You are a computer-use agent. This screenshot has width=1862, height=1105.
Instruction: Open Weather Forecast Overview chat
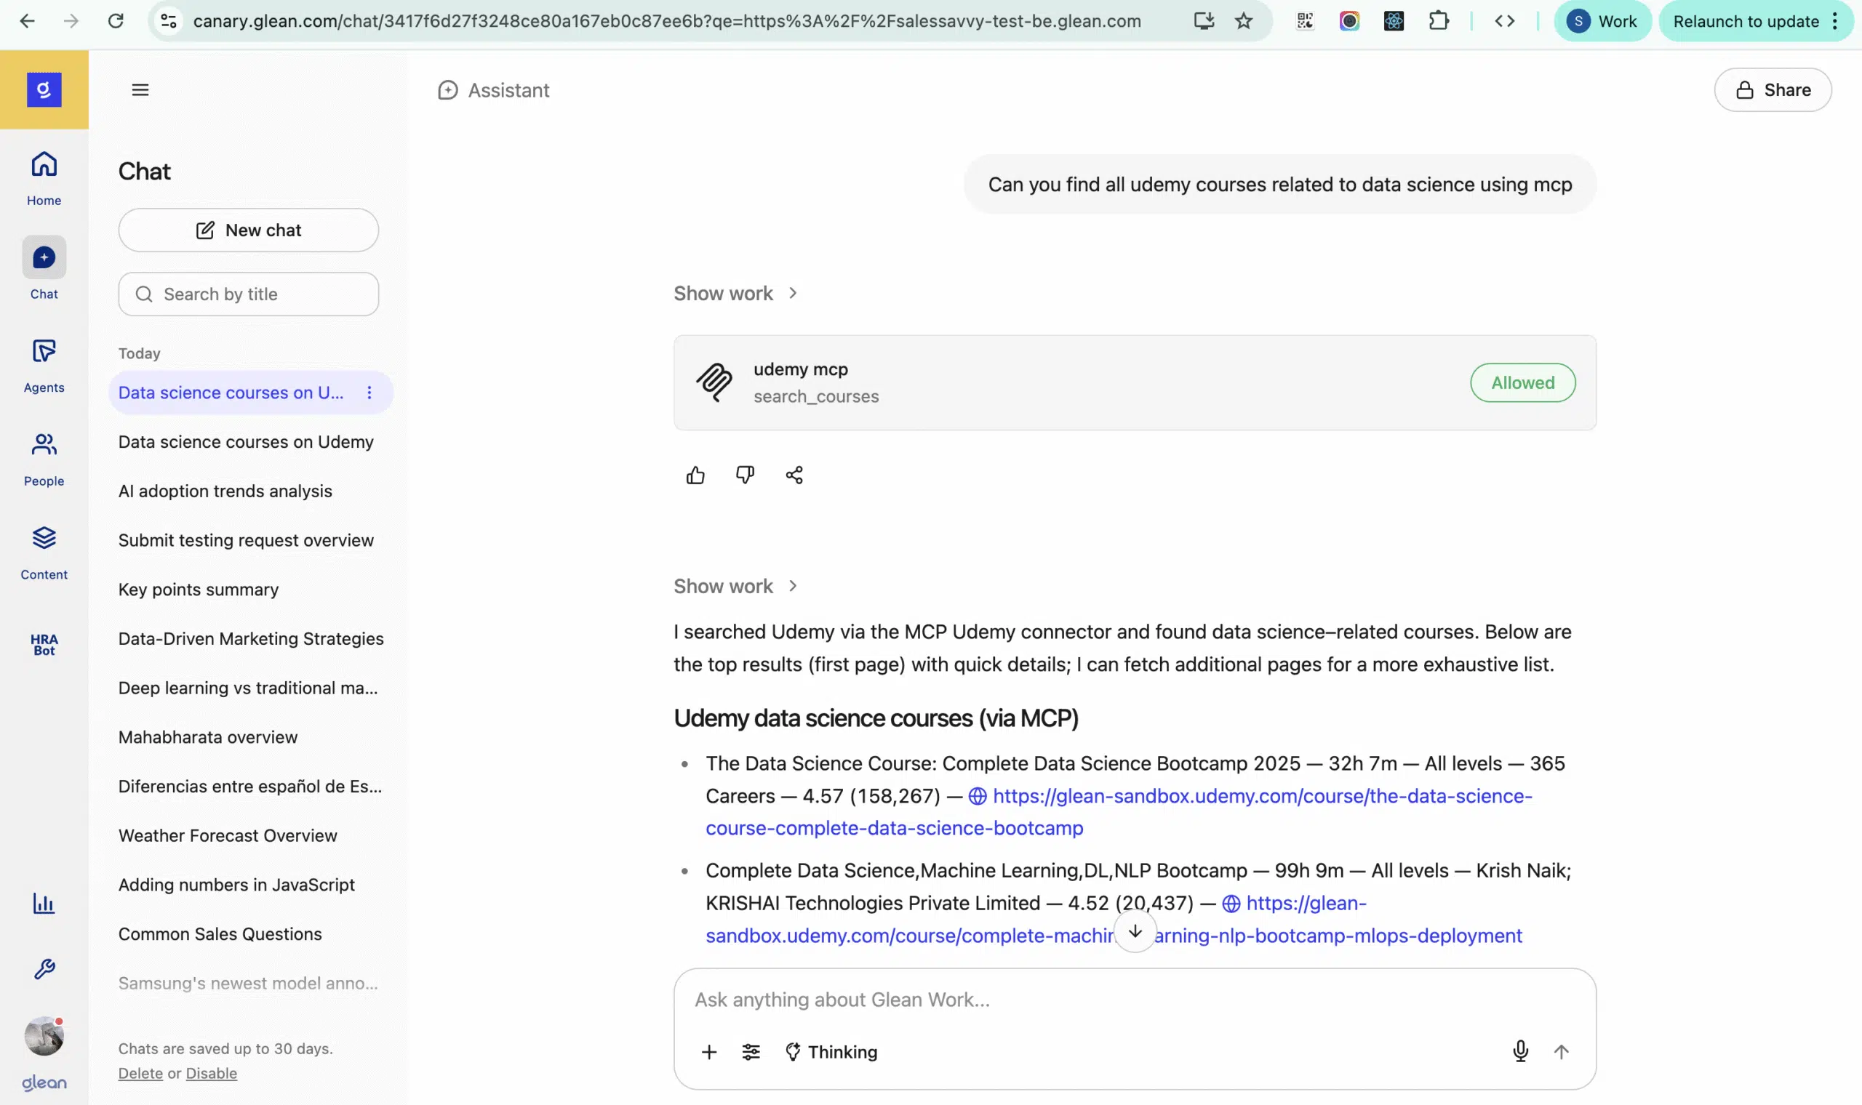(x=228, y=835)
